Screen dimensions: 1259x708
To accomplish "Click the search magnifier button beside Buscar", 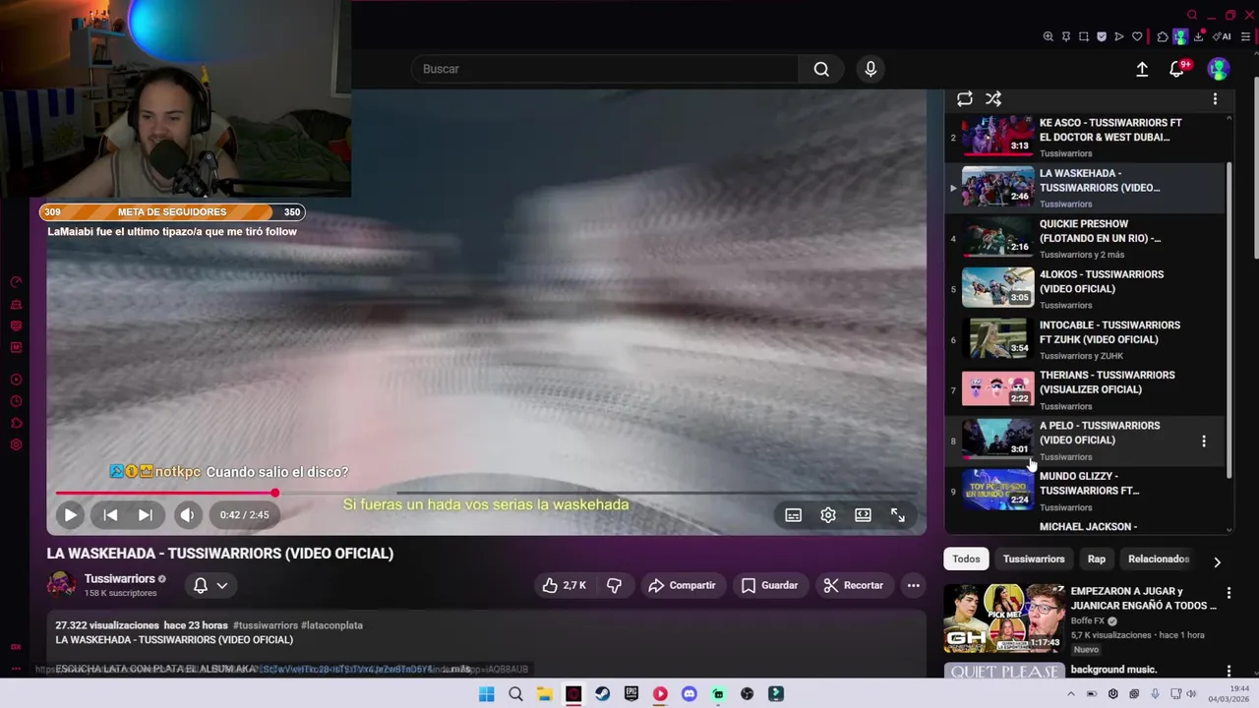I will pyautogui.click(x=821, y=69).
